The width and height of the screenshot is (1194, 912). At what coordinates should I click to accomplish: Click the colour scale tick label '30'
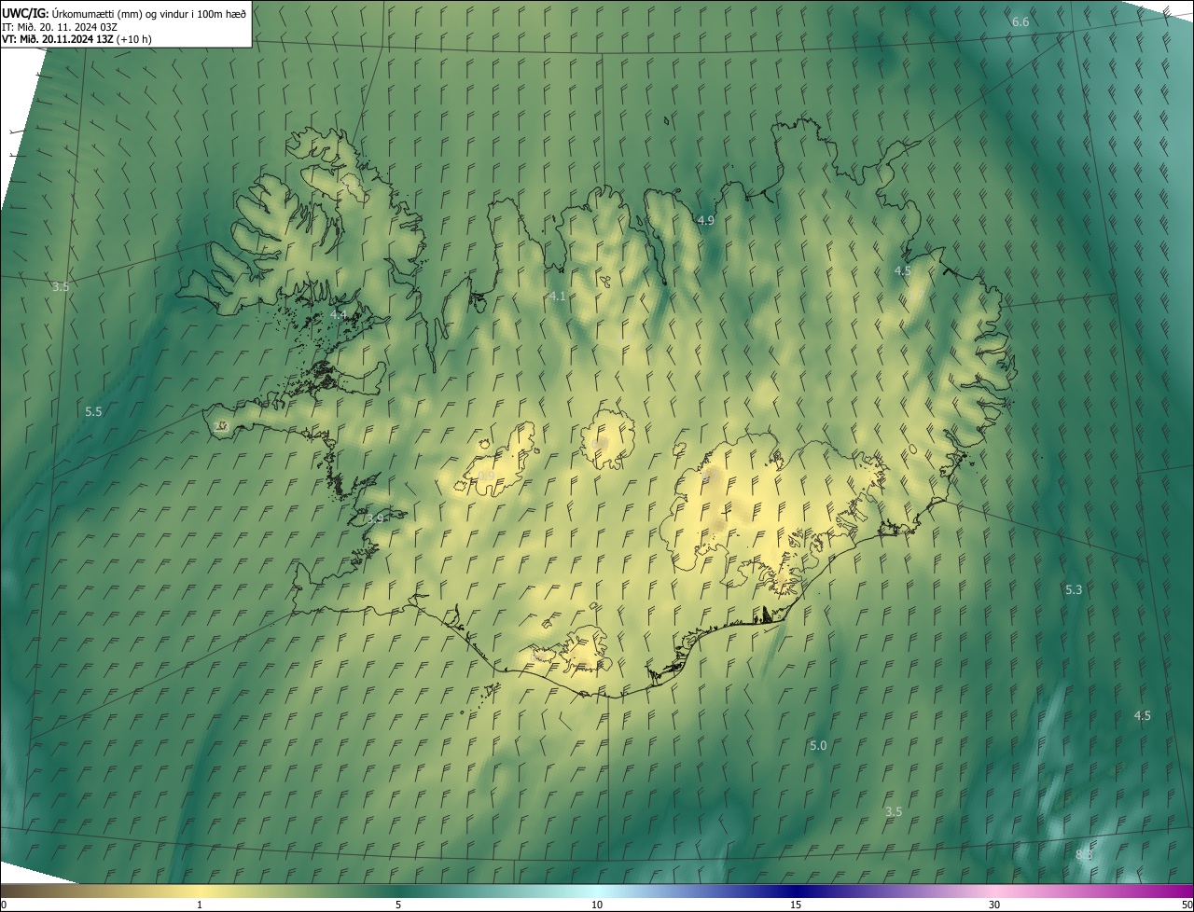[x=994, y=905]
